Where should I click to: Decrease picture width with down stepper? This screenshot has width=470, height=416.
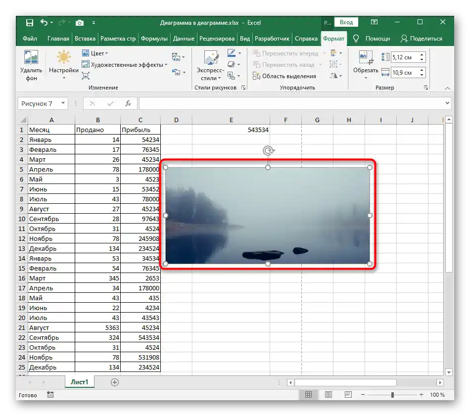click(422, 75)
